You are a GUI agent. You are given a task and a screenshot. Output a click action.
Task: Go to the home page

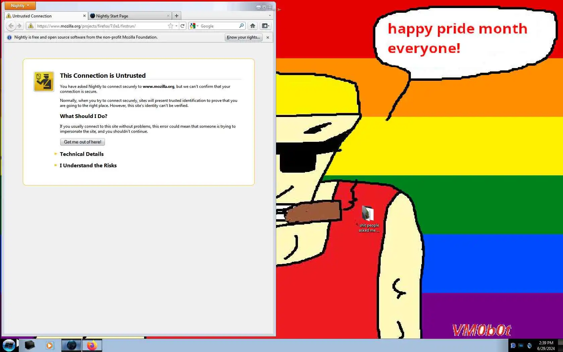click(253, 26)
